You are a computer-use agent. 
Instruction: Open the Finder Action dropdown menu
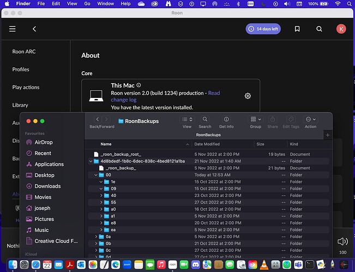click(310, 120)
